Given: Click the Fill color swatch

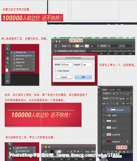Looking at the screenshot, I should coord(77,46).
